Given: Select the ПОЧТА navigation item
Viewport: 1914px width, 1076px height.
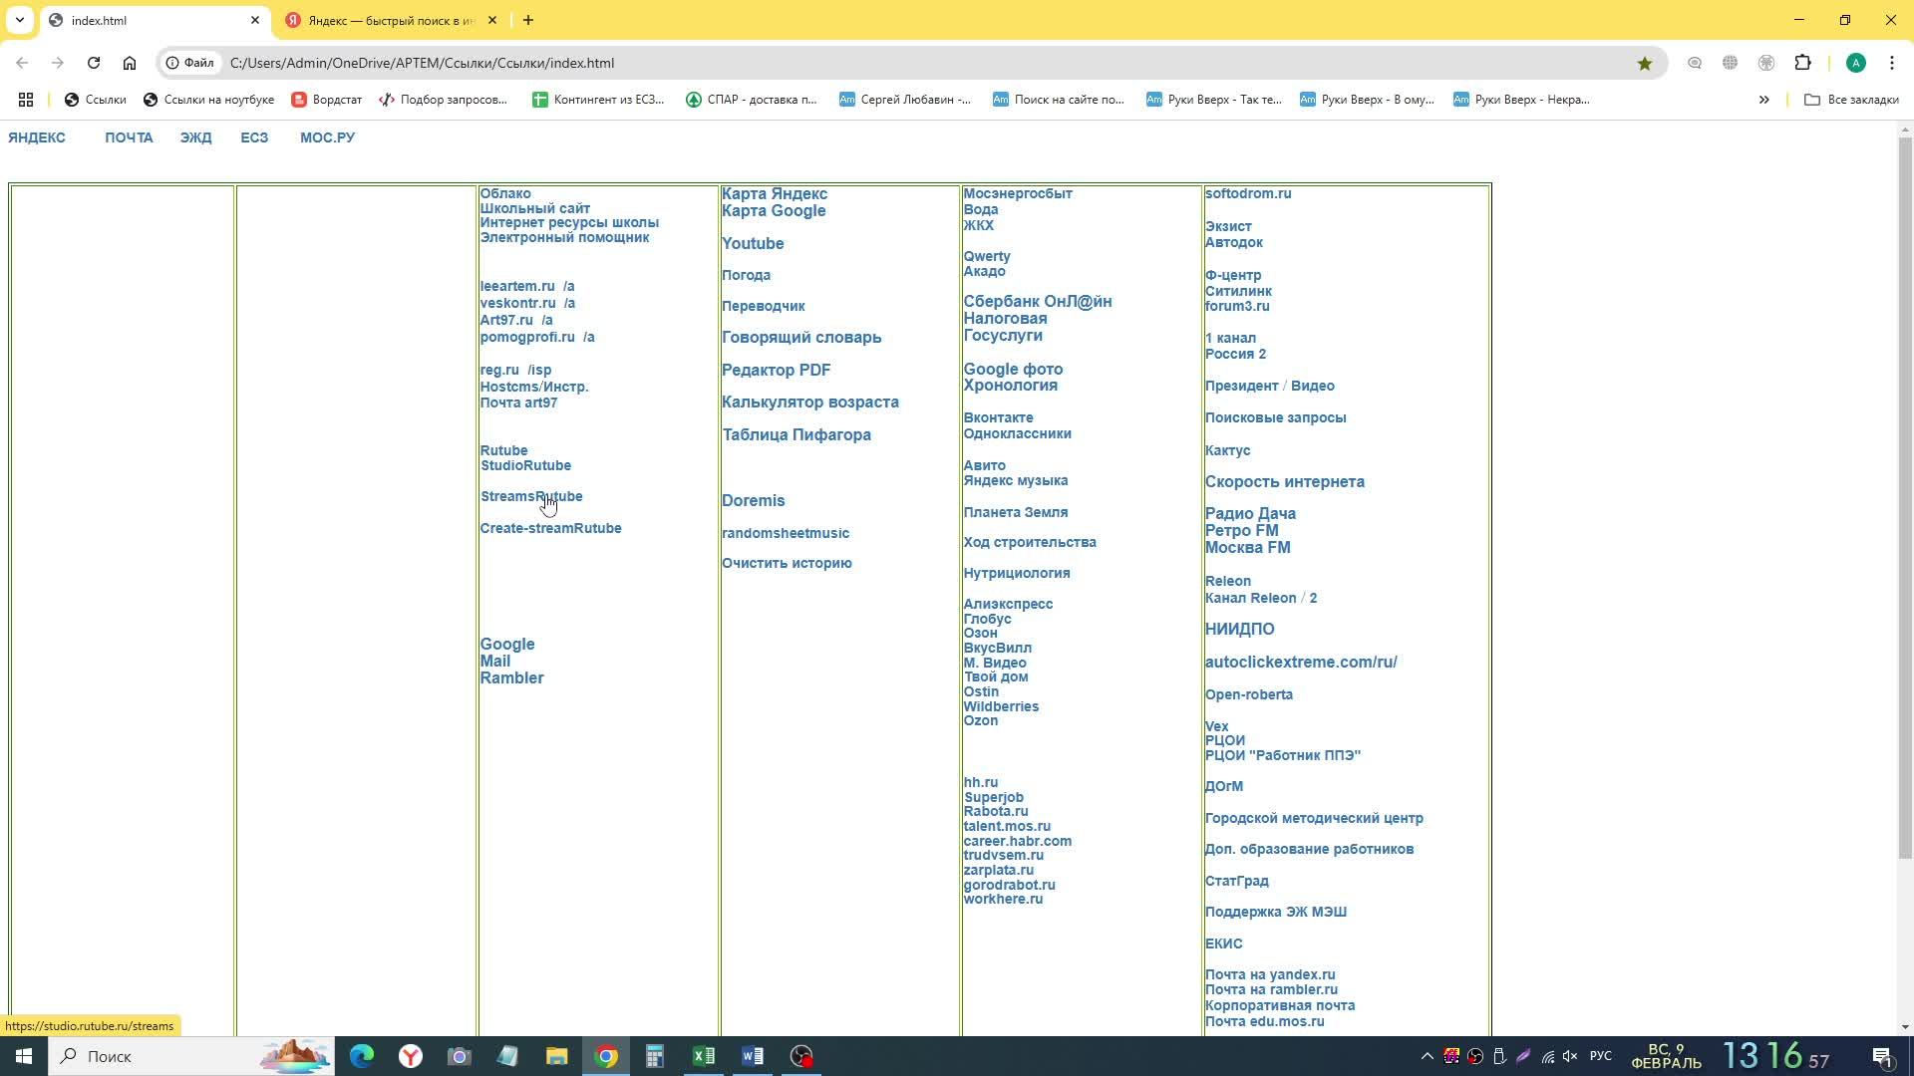Looking at the screenshot, I should coord(129,136).
